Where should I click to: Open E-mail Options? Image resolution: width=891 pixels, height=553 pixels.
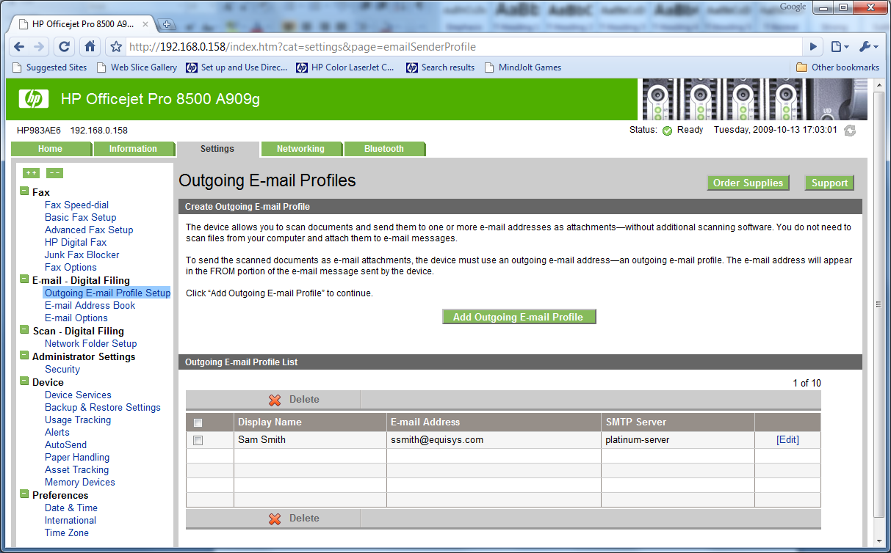click(76, 318)
